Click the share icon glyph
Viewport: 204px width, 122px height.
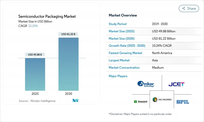coord(183,8)
